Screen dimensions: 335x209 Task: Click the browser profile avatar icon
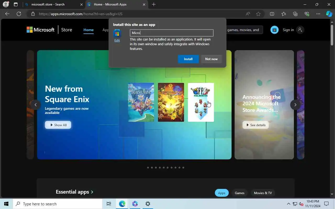coord(5,4)
